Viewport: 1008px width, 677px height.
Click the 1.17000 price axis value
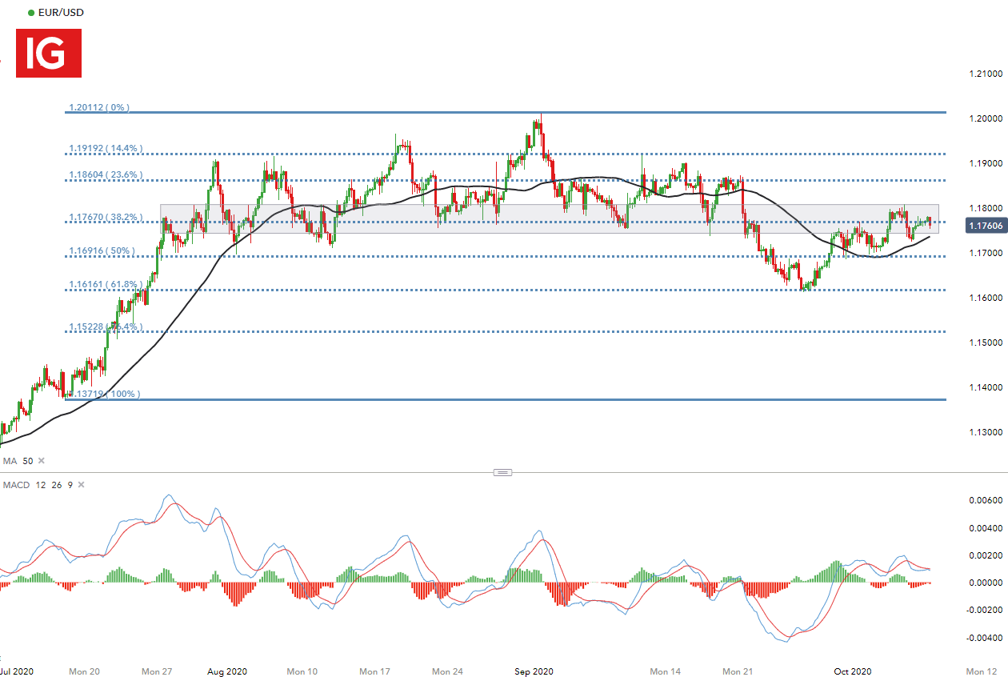986,253
